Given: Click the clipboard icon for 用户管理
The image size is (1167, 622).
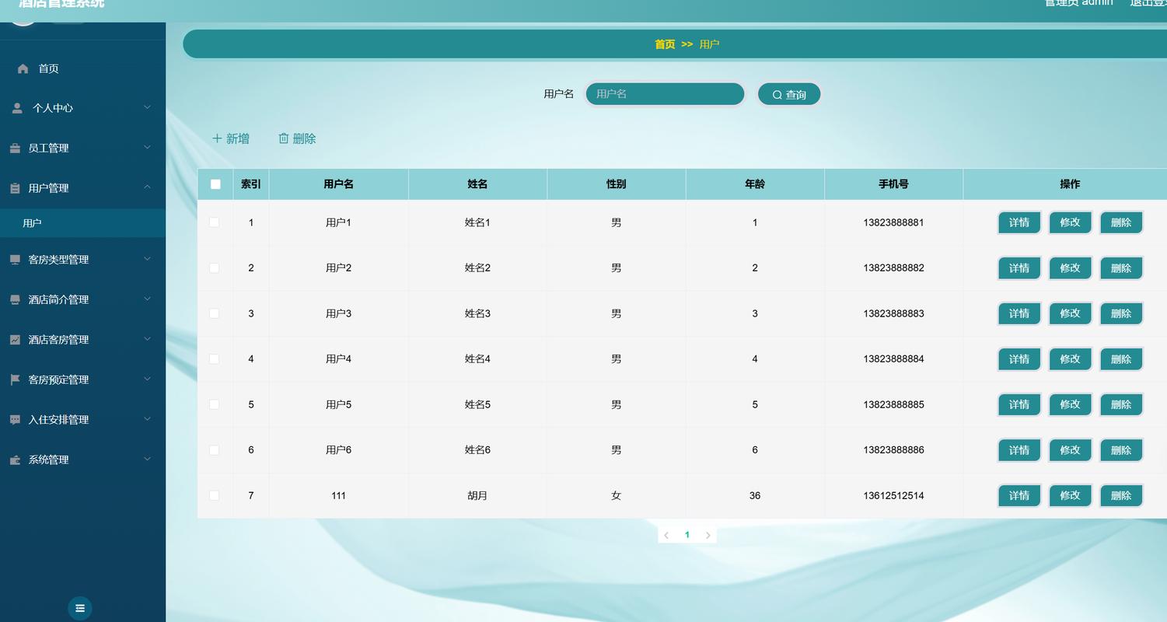Looking at the screenshot, I should pos(15,188).
